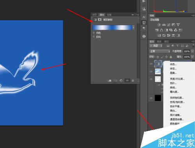Open the round 3D panel icon in the dock

coord(144,36)
